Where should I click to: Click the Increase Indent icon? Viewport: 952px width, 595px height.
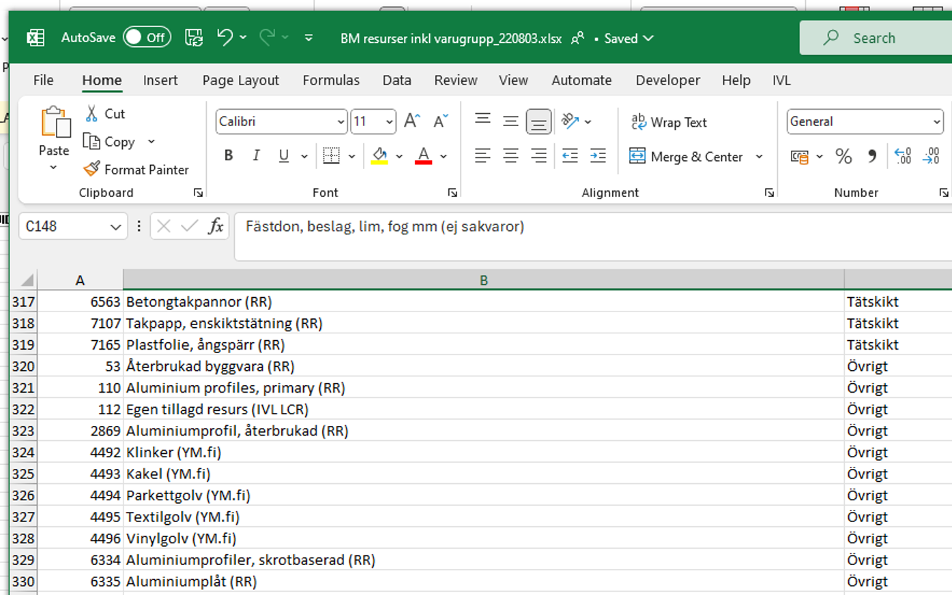598,156
